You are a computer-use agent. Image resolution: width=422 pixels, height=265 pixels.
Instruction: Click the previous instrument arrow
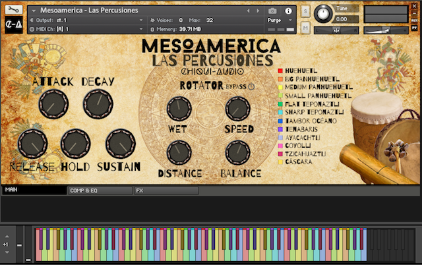click(x=248, y=11)
